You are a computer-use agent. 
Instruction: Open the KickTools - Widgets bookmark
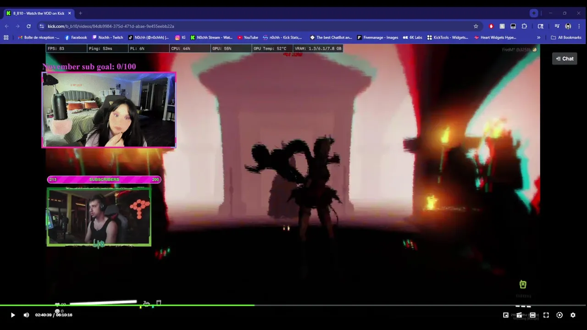point(448,38)
